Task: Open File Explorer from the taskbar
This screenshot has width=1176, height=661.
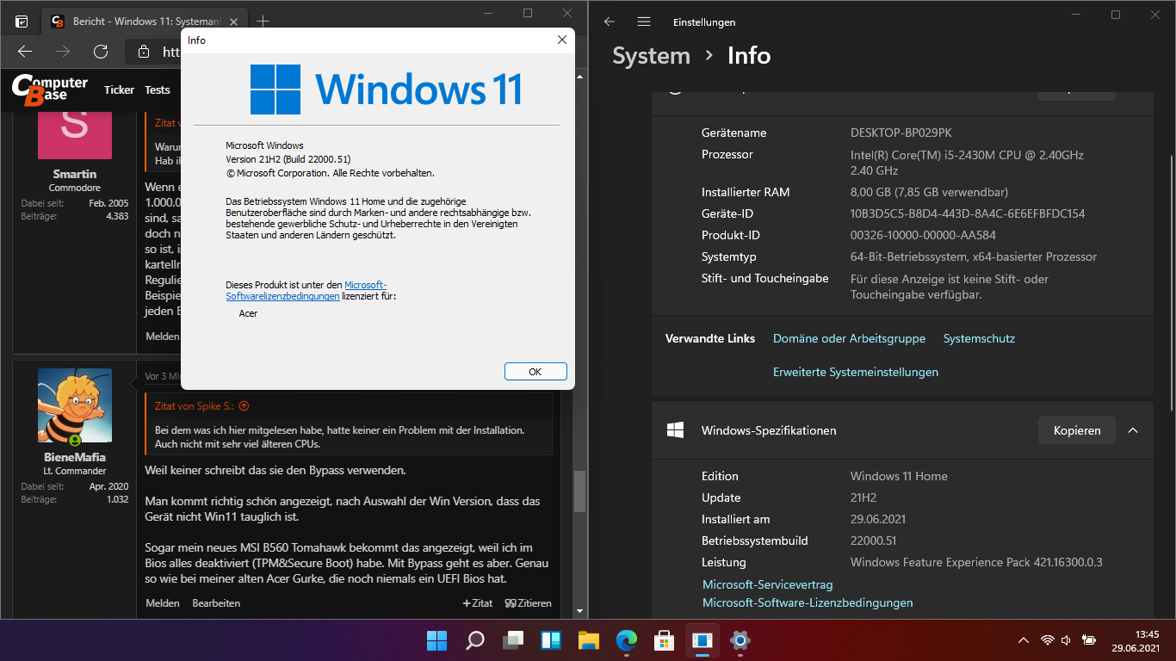Action: tap(588, 640)
